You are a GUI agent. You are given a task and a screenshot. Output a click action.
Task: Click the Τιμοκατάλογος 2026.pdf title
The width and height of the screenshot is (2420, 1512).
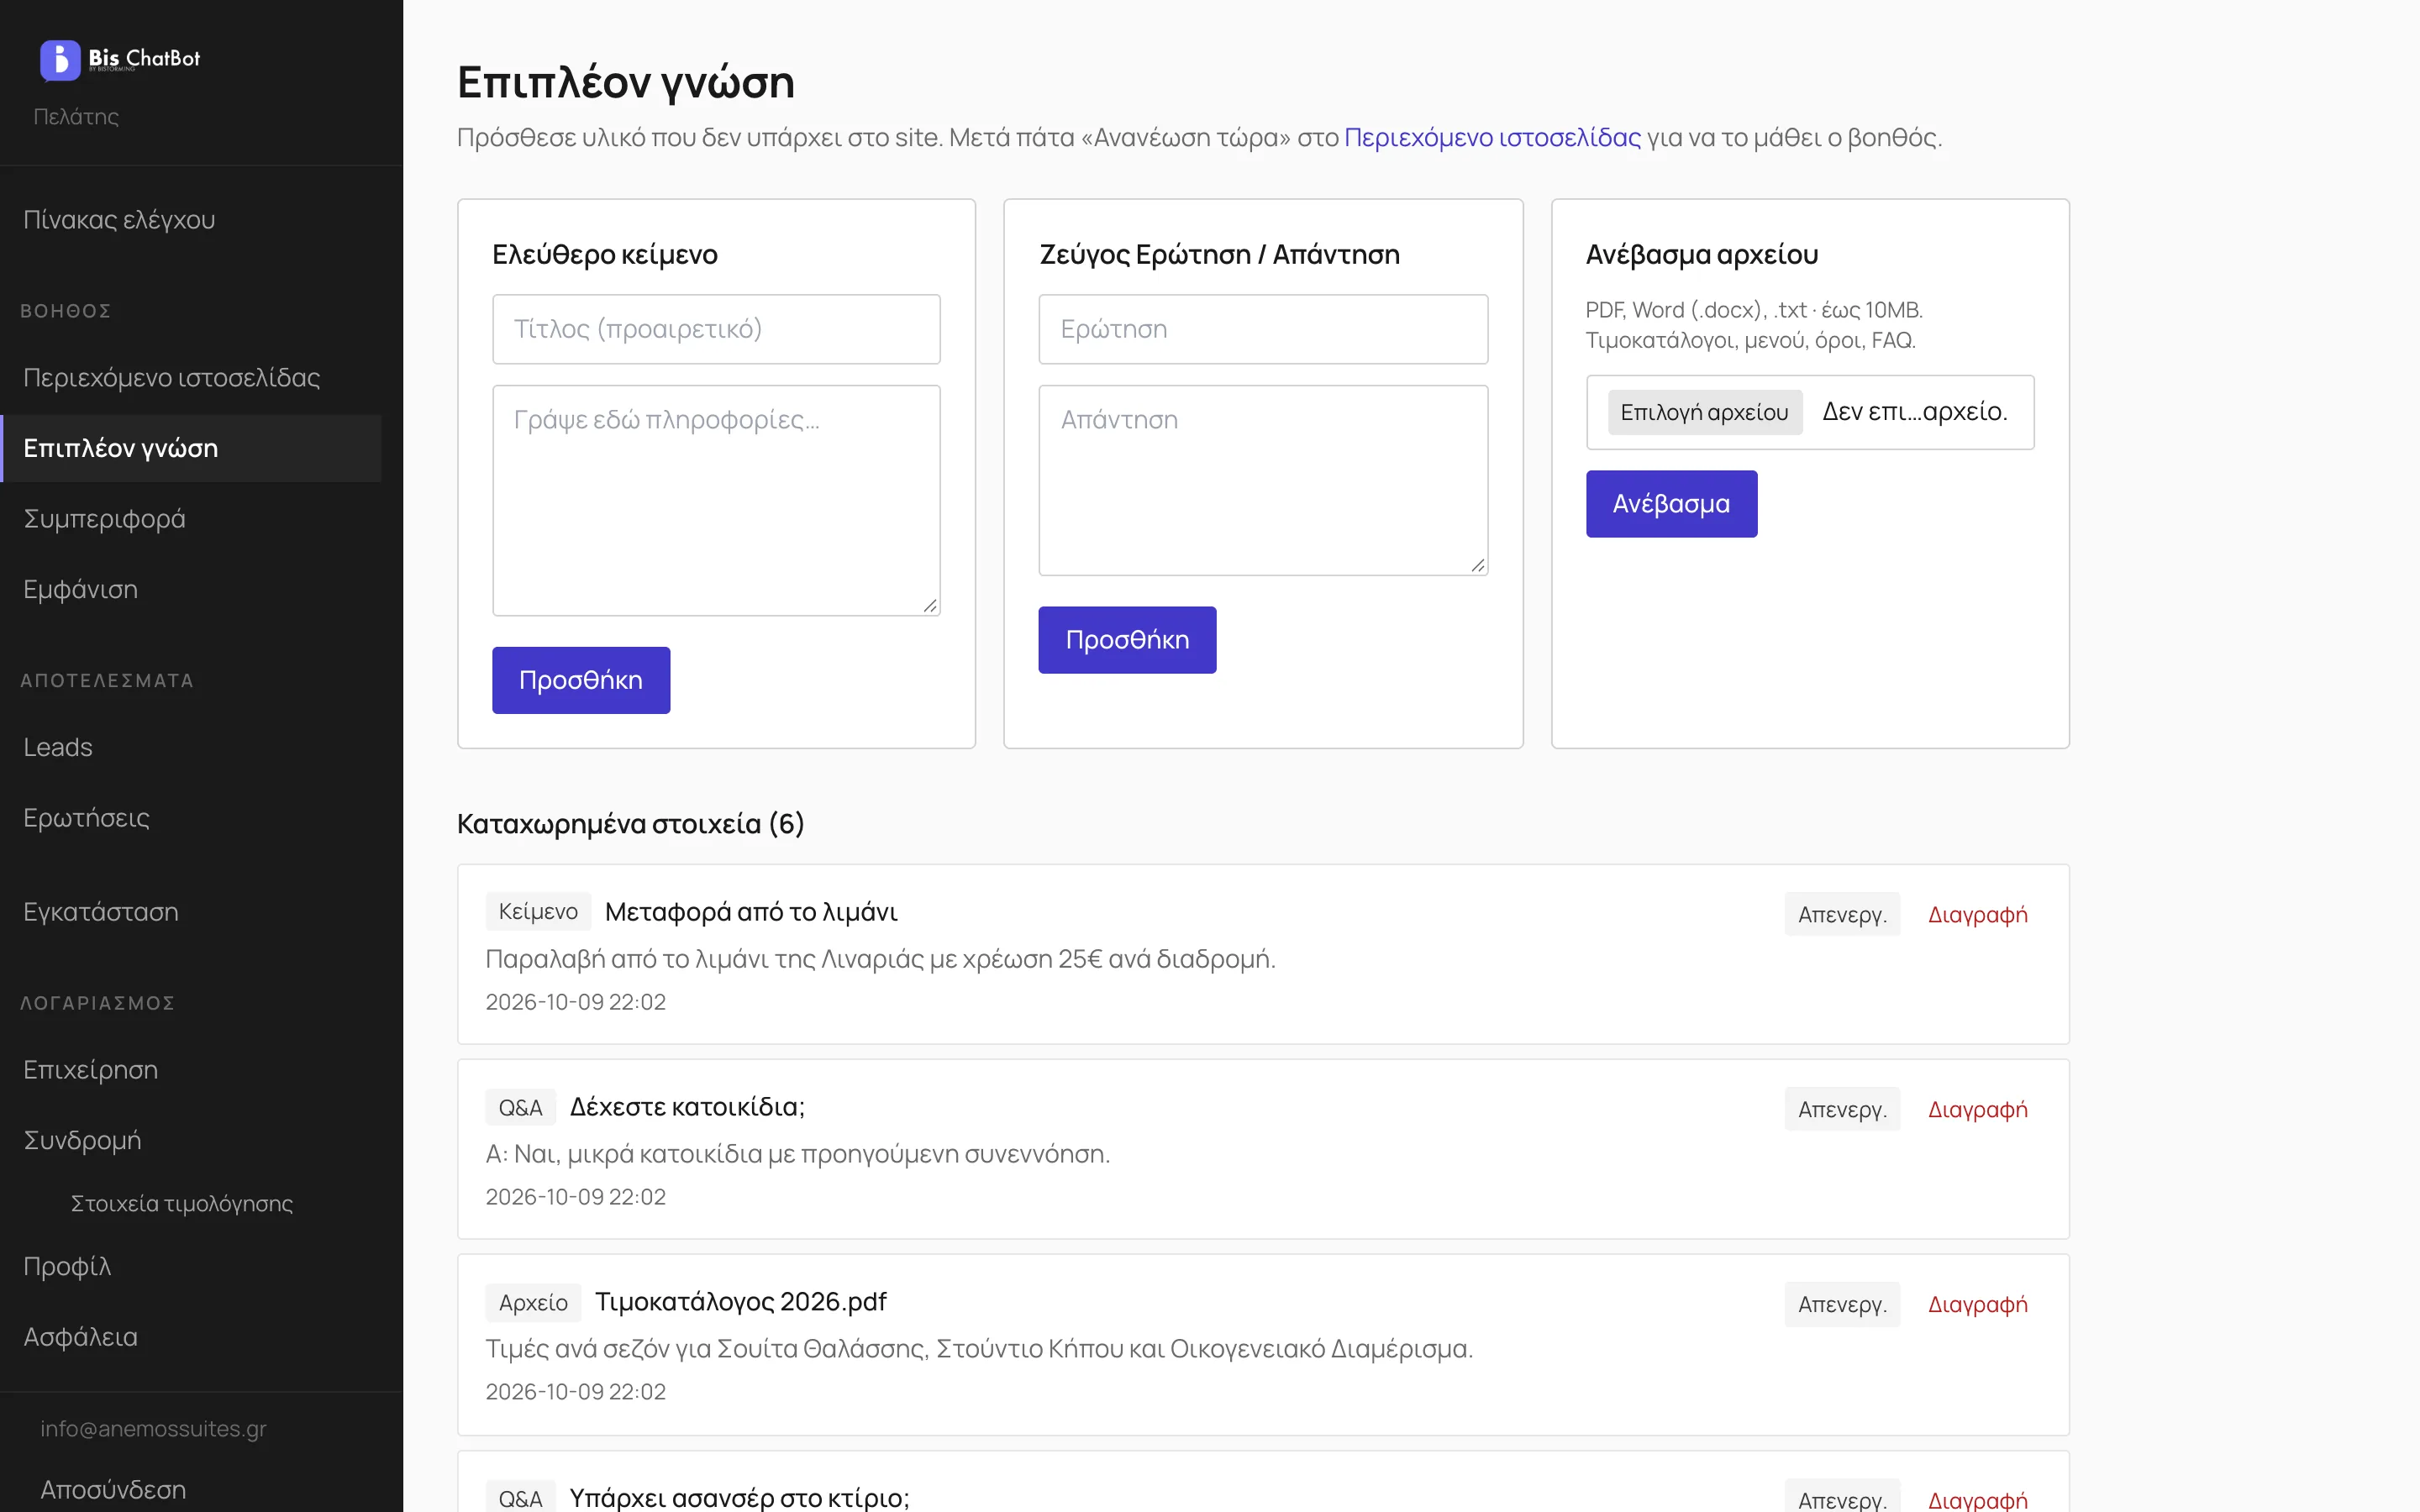(x=741, y=1301)
